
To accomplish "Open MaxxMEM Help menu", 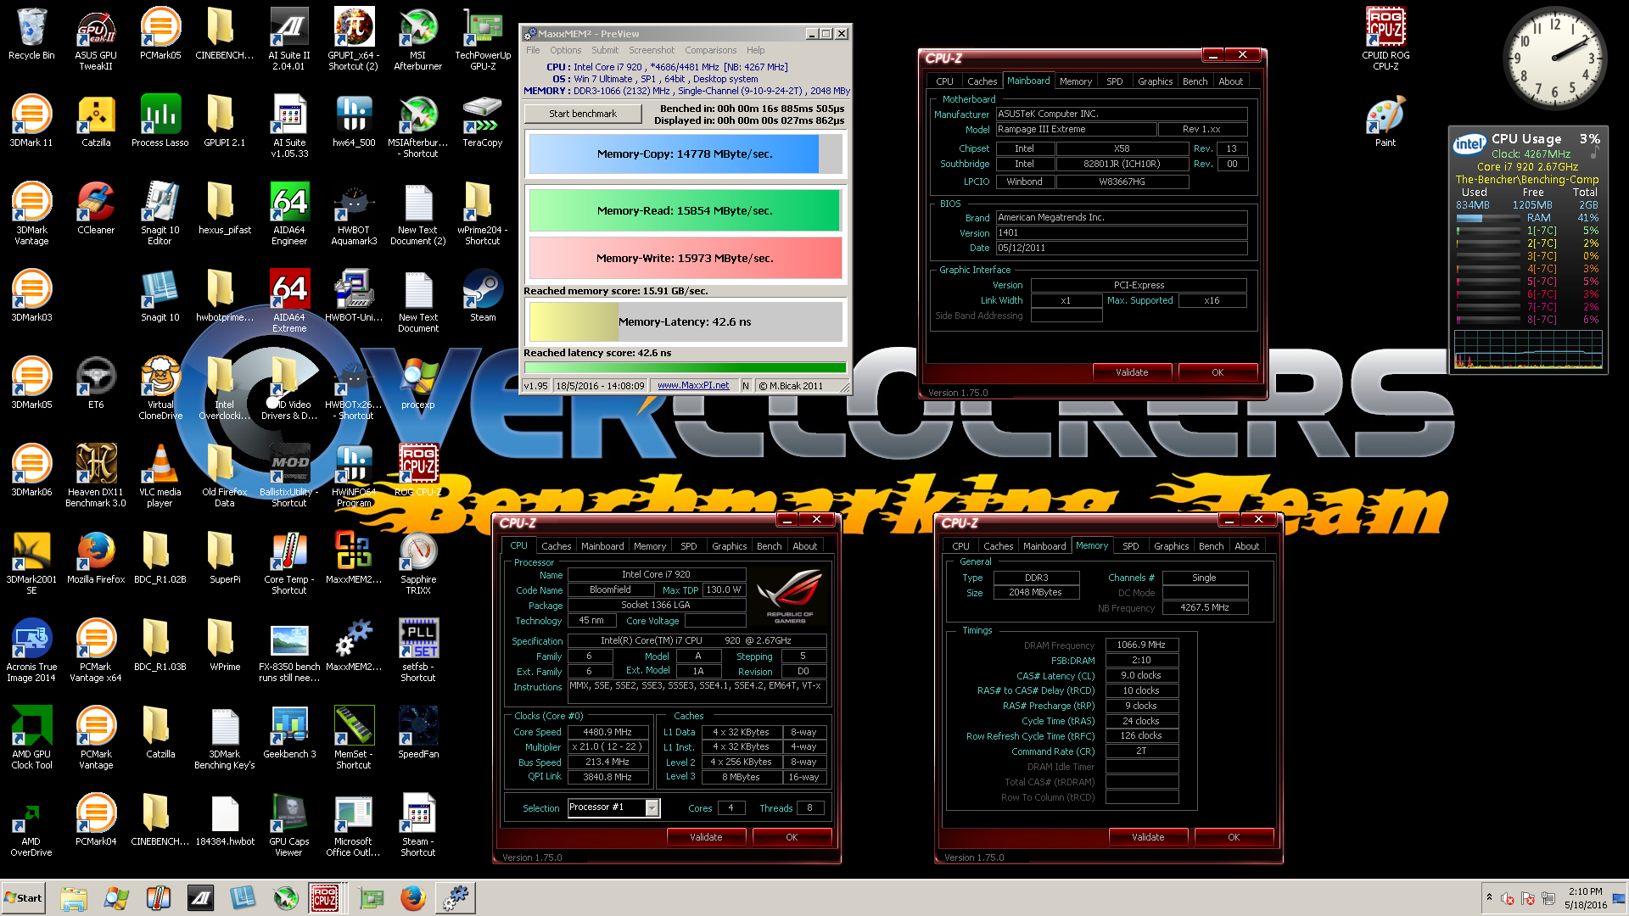I will [x=755, y=50].
